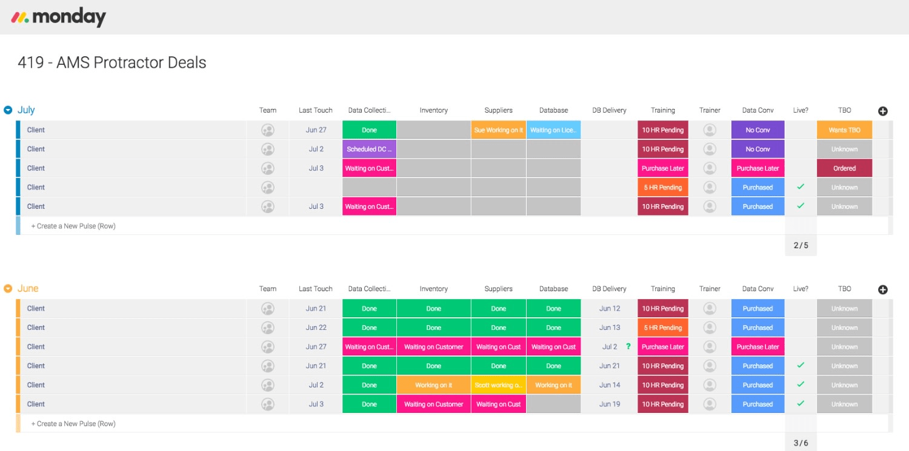Click Training column header in July group
Screen dimensions: 909x451
(x=662, y=110)
